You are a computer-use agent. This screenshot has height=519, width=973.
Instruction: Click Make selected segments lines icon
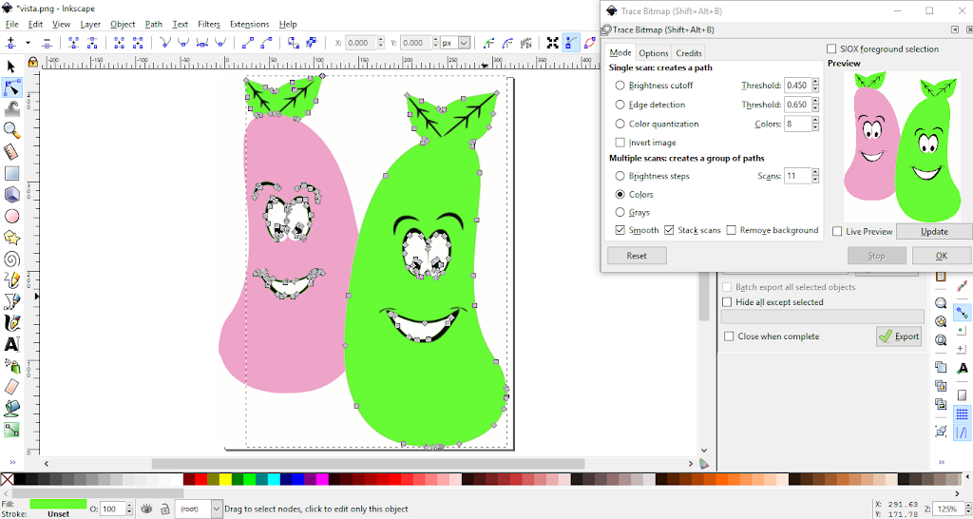[x=248, y=43]
